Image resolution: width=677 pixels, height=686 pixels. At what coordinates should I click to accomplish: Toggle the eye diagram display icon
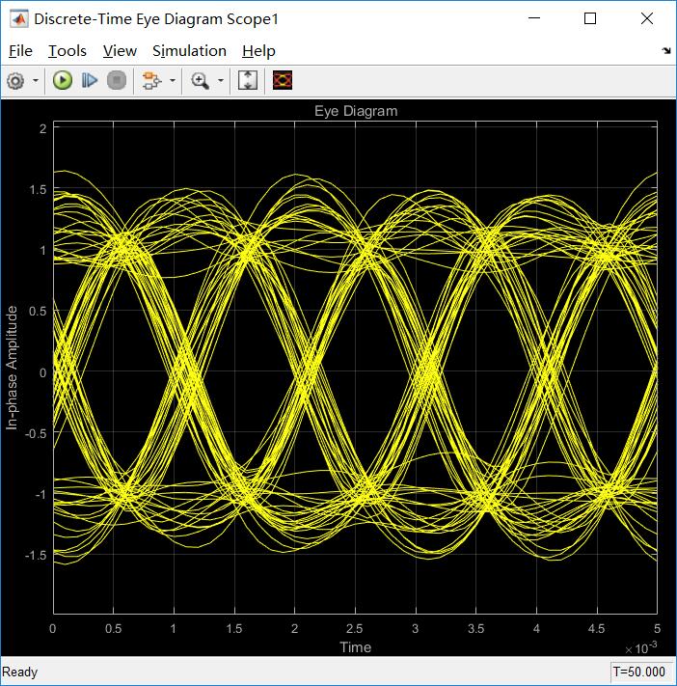(283, 80)
